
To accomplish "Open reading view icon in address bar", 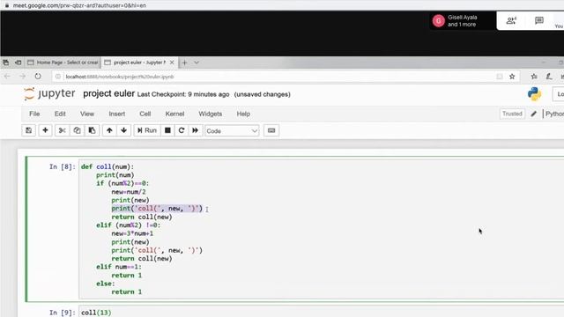I will tap(500, 77).
